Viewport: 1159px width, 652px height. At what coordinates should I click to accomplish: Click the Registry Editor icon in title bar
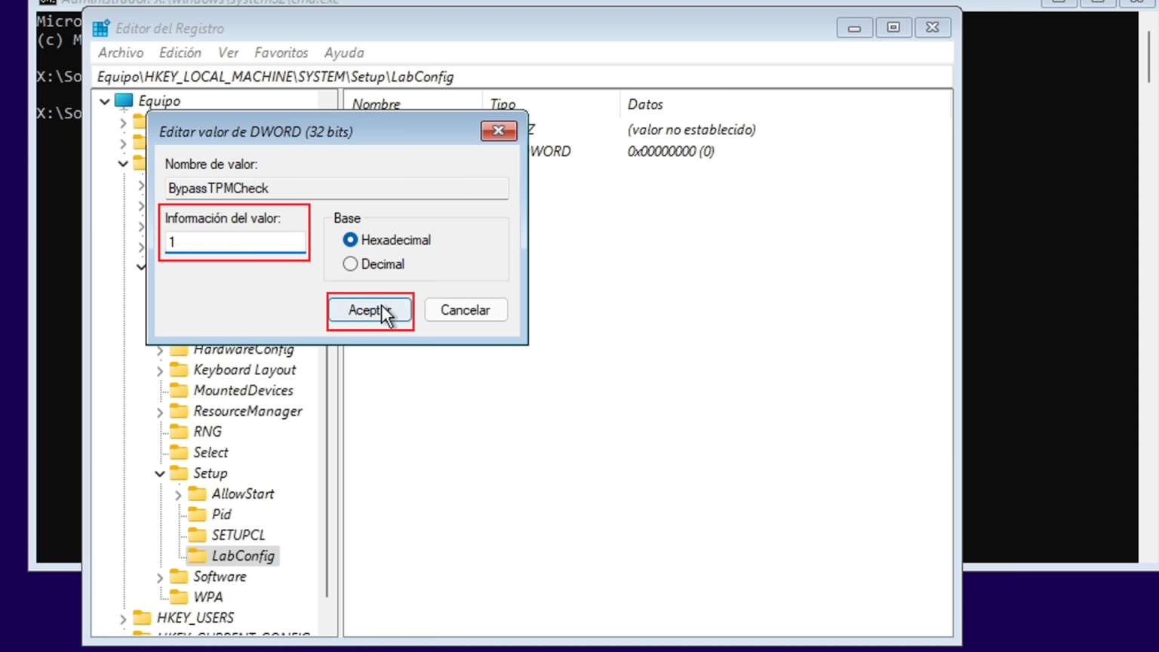(100, 28)
